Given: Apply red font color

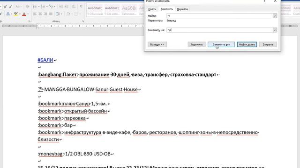Looking at the screenshot, I should (x=24, y=14).
